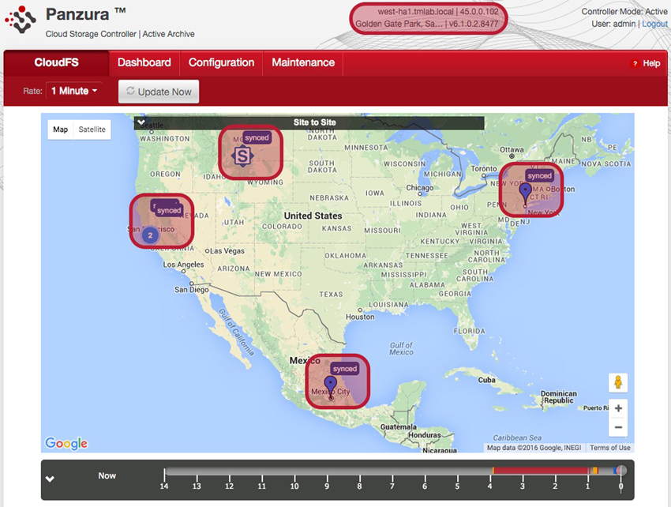Collapse the Now timeline chevron
Viewport: 671px width, 507px height.
click(x=50, y=479)
